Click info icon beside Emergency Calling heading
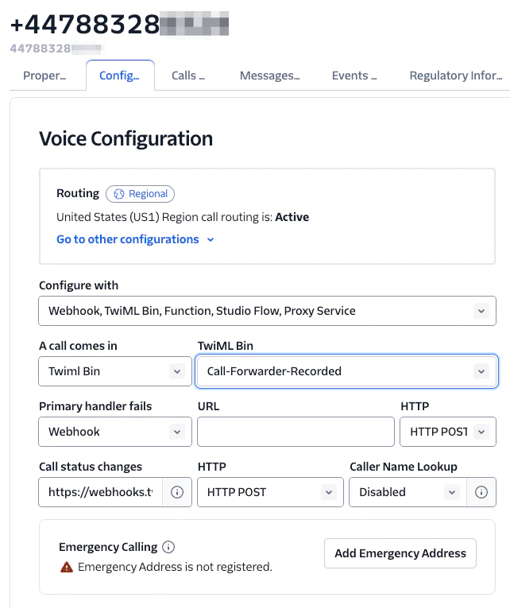 pos(168,547)
